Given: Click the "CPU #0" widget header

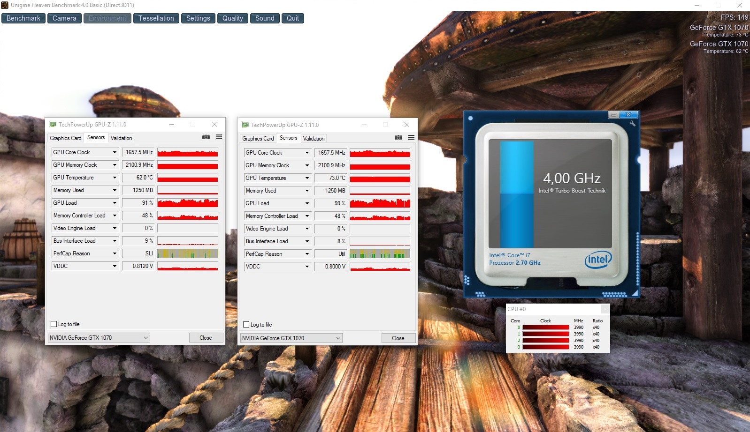Looking at the screenshot, I should (517, 309).
